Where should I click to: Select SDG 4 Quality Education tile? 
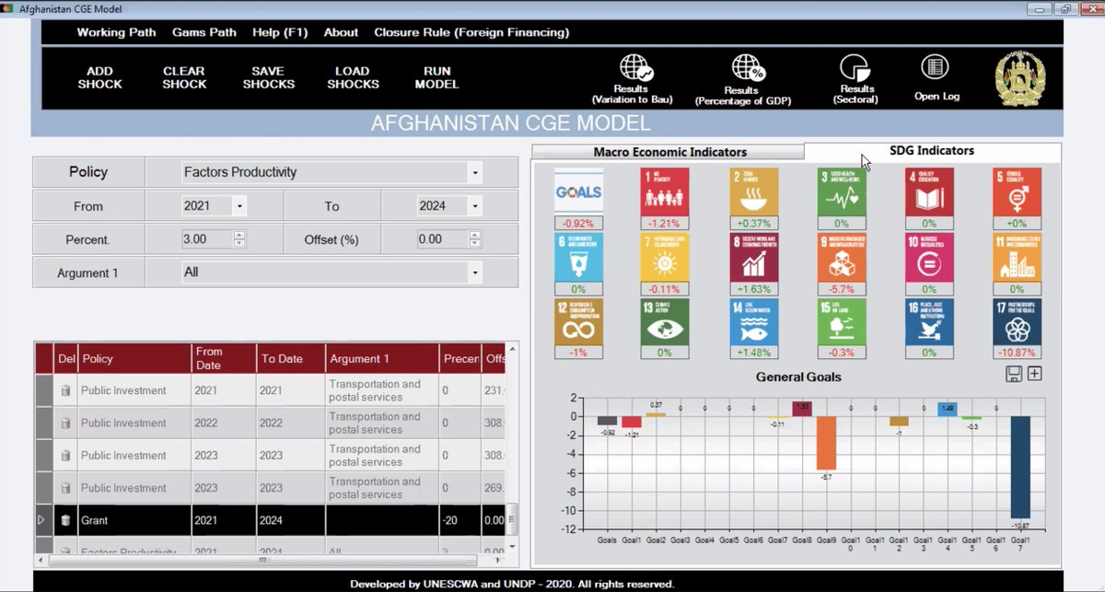coord(929,192)
